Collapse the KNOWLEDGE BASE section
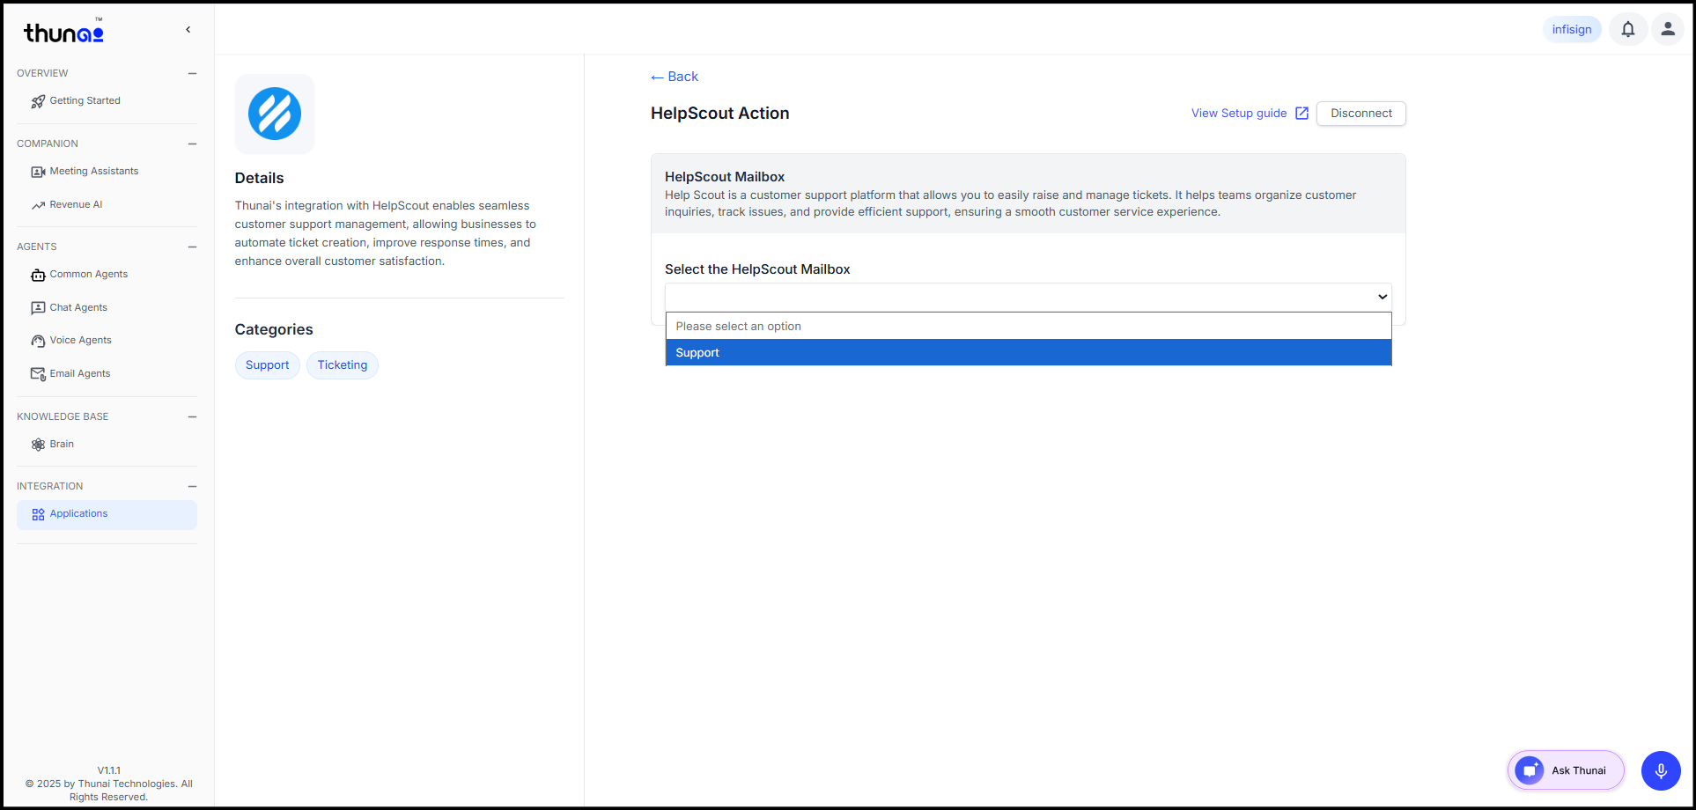1696x810 pixels. 192,417
